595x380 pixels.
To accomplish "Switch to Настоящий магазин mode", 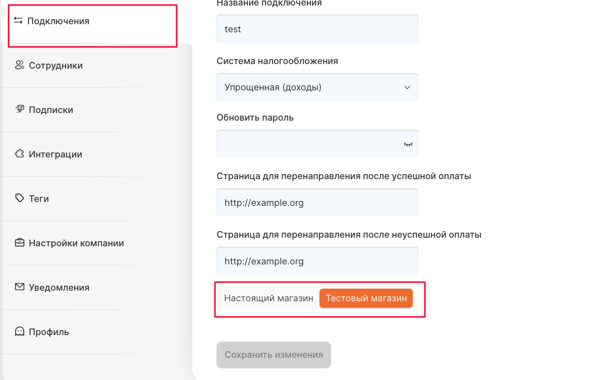I will pos(268,298).
